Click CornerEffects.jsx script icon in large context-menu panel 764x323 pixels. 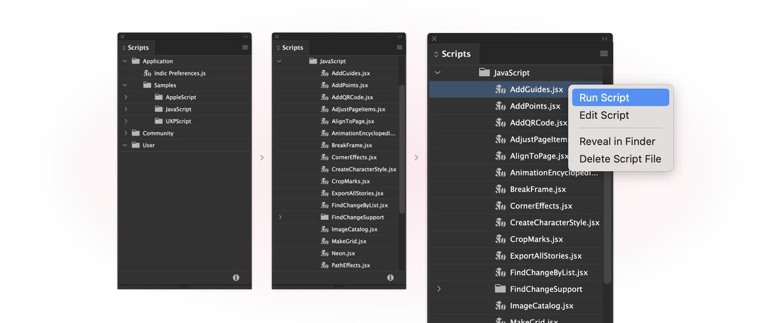point(500,206)
